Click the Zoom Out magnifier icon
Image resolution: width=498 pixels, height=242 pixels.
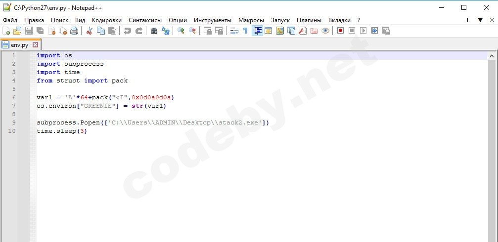[192, 31]
